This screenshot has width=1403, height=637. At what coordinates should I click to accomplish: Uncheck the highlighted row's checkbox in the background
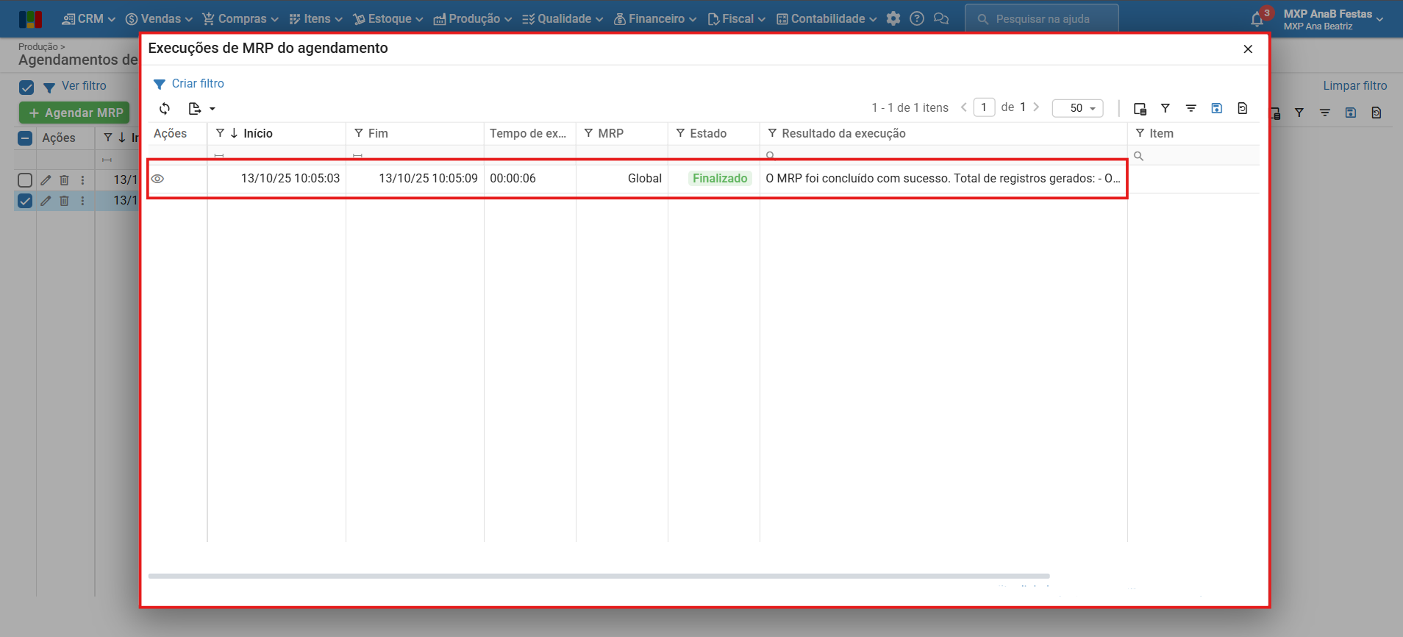pos(25,201)
